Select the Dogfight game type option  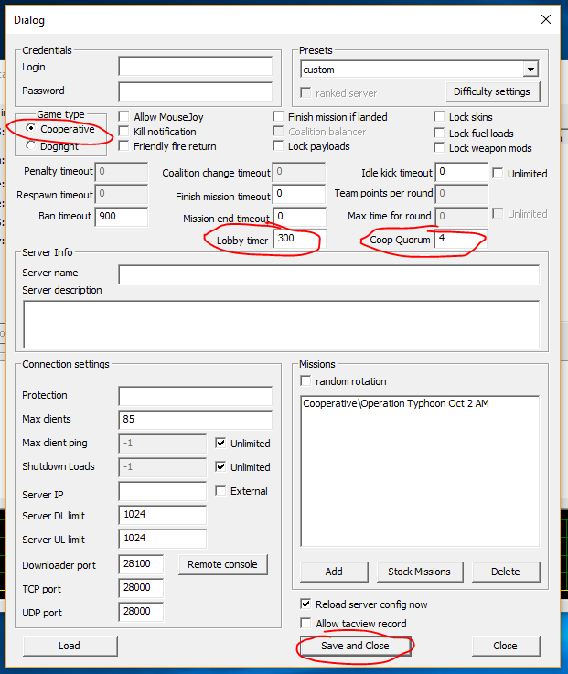point(32,145)
